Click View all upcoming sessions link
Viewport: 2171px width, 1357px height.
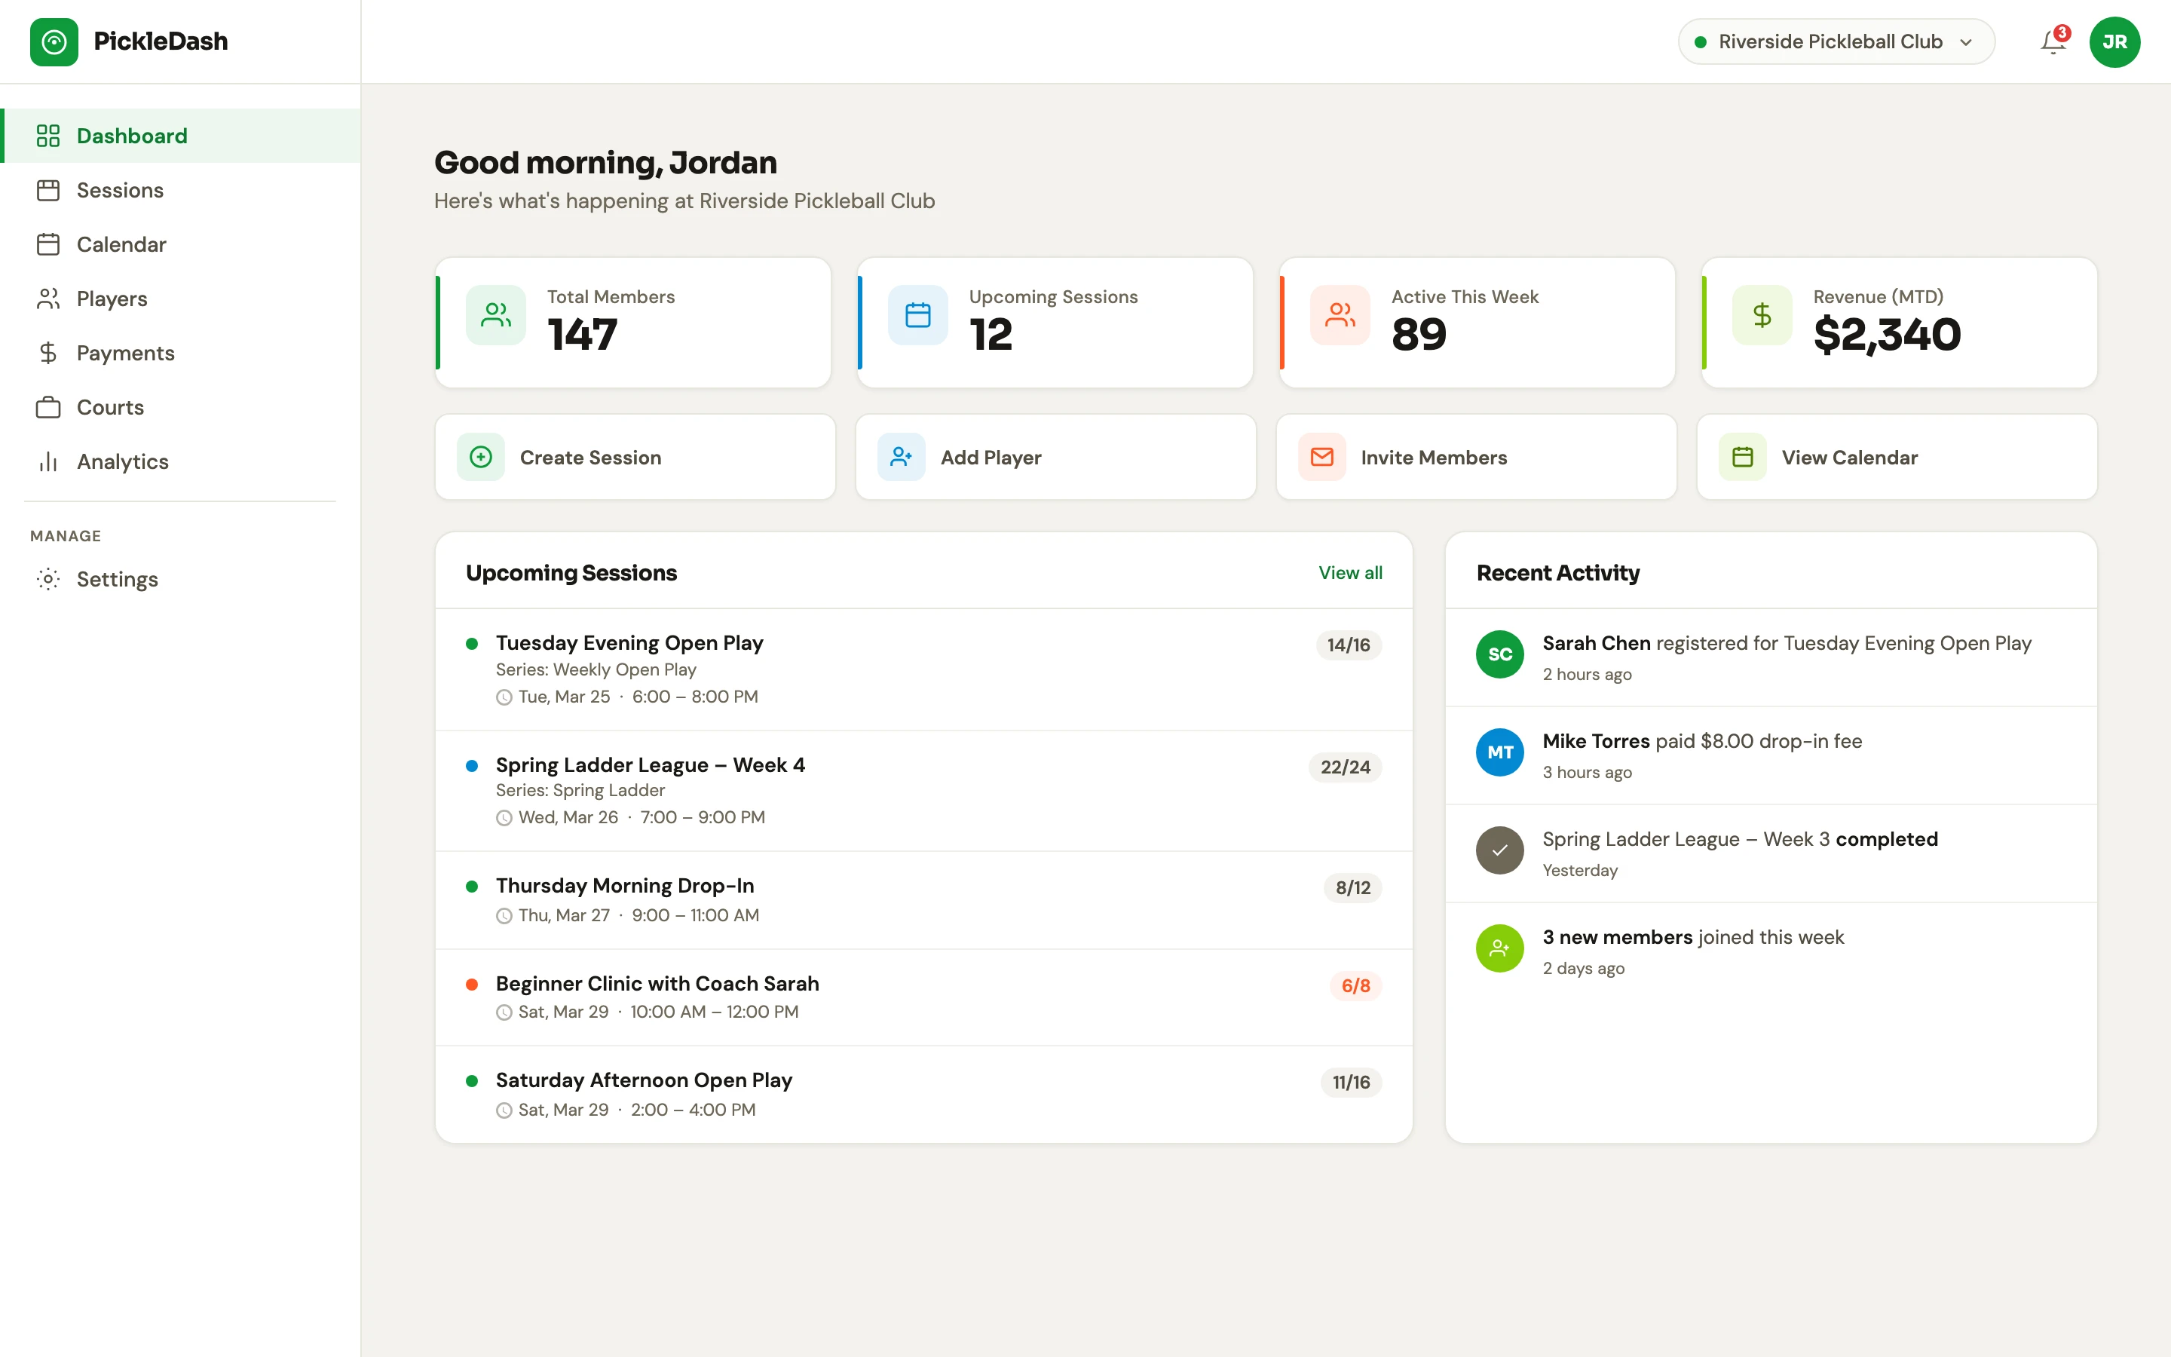tap(1350, 573)
